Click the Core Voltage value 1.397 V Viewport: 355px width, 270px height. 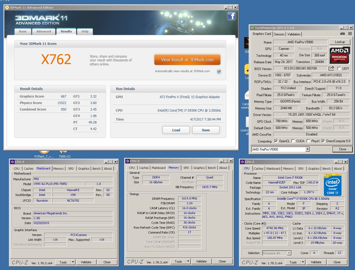point(309,192)
